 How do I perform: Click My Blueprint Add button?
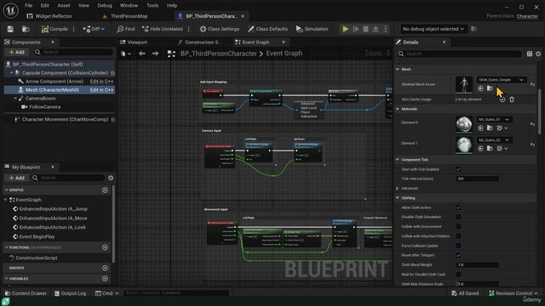click(17, 178)
